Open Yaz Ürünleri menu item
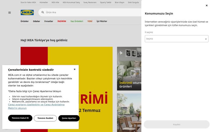 (77, 21)
